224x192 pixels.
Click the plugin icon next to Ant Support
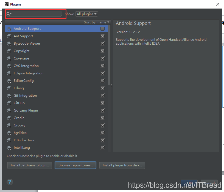click(9, 36)
